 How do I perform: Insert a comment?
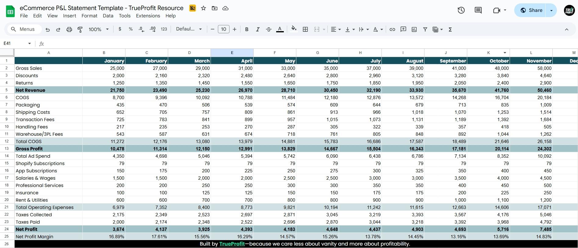403,29
